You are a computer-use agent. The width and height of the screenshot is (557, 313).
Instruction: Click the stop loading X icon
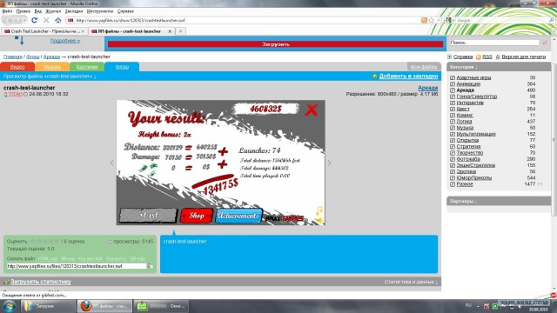point(46,20)
